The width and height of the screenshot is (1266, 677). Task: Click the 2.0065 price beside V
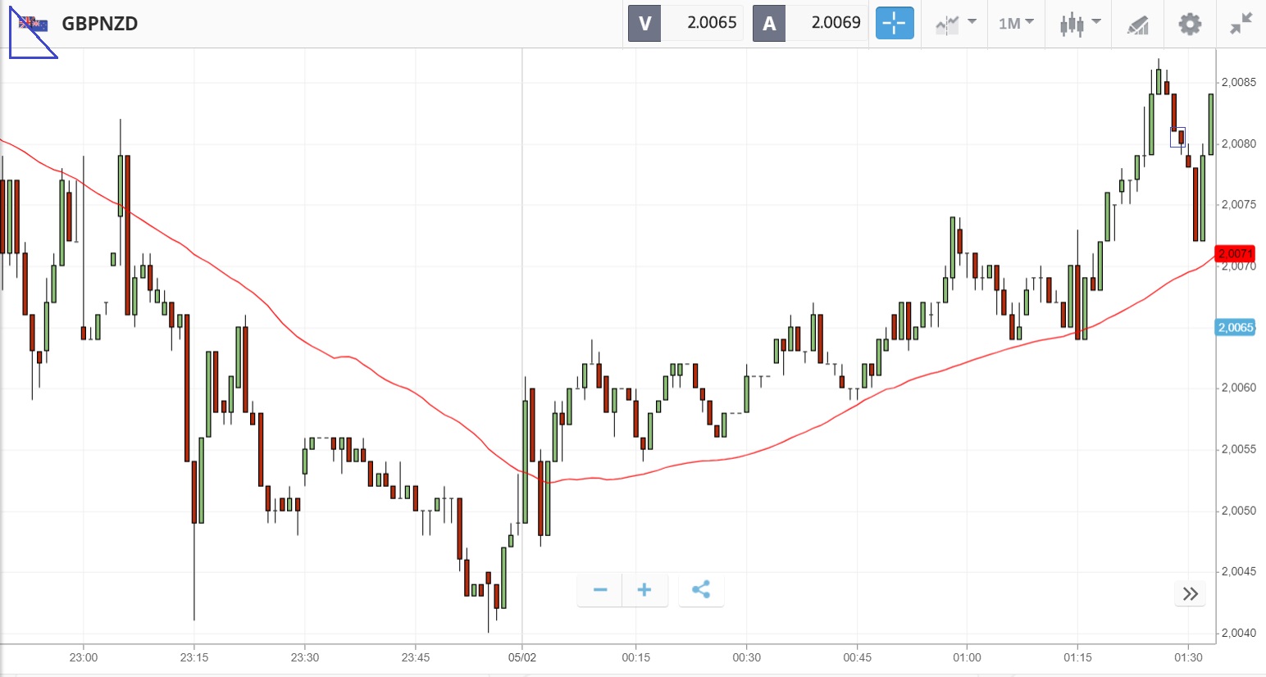(x=711, y=23)
